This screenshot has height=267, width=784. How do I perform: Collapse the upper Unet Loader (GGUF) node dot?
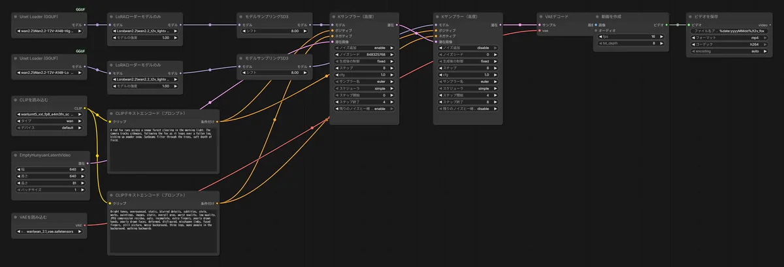pos(16,17)
